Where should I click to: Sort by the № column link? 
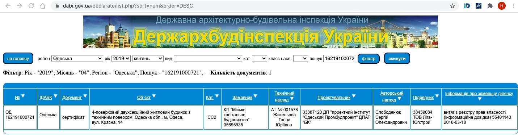tap(17, 97)
